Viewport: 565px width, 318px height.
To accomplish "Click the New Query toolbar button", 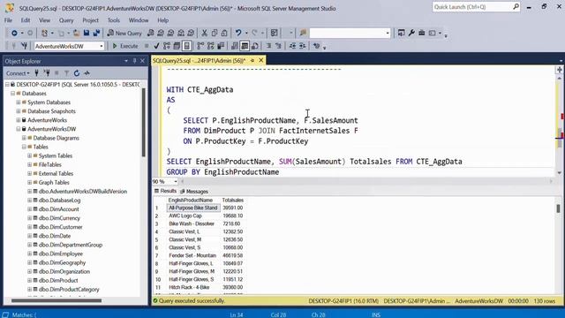I will [x=124, y=34].
